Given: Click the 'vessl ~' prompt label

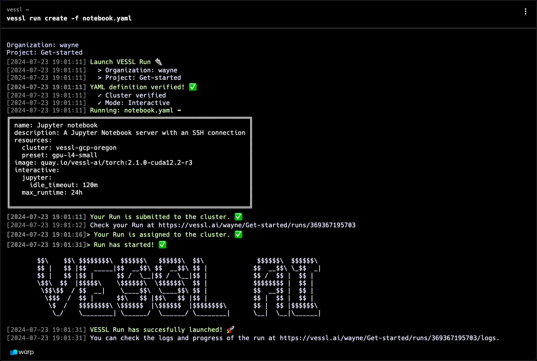Looking at the screenshot, I should point(18,9).
